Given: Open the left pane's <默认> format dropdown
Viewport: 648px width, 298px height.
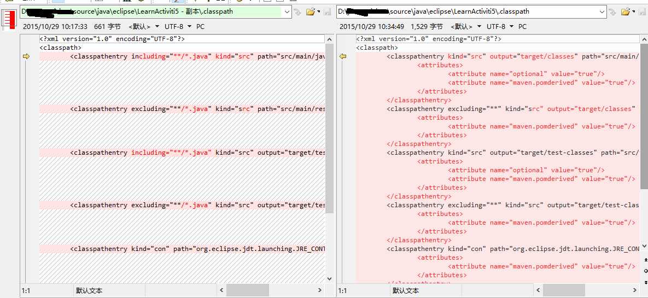Looking at the screenshot, I should [x=144, y=26].
